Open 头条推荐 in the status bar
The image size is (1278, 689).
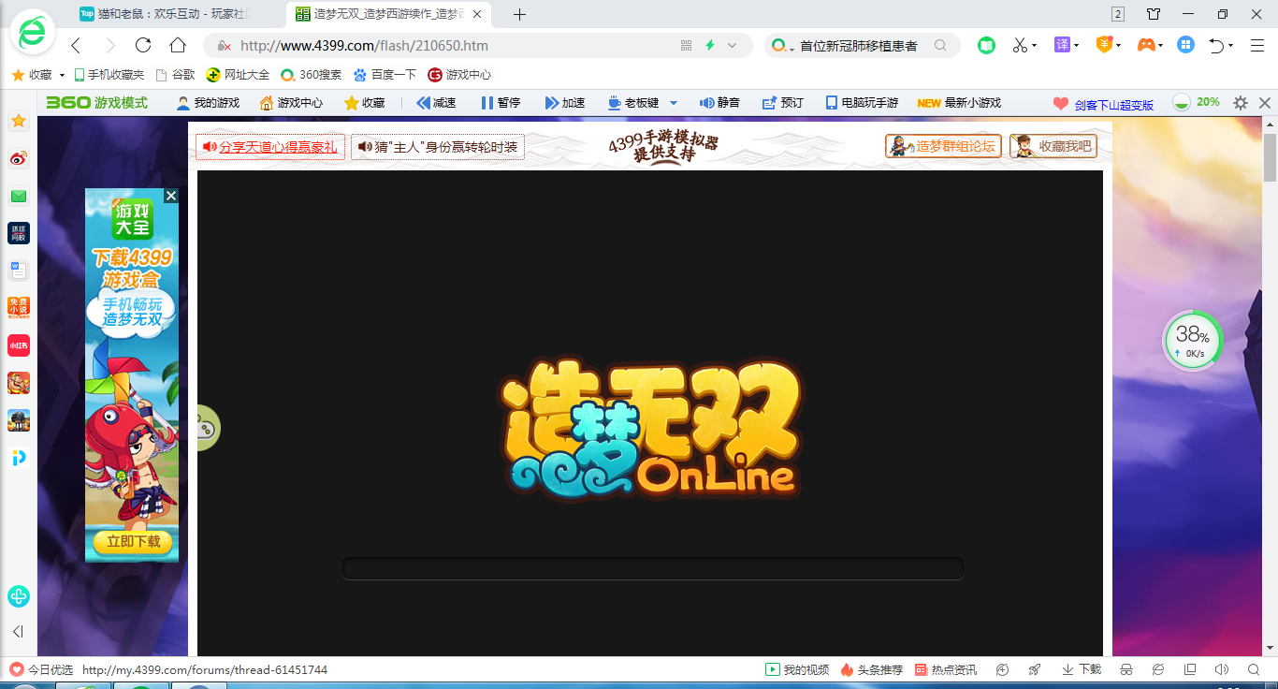tap(872, 669)
